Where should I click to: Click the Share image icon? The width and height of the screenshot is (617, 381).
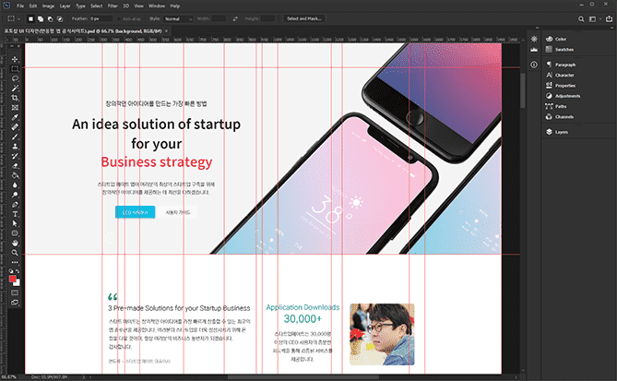point(609,18)
